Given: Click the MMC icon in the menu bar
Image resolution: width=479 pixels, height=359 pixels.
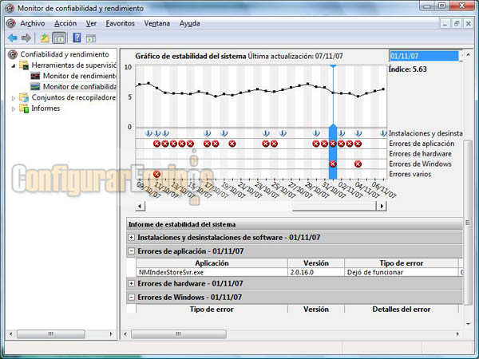Looking at the screenshot, I should pos(11,23).
